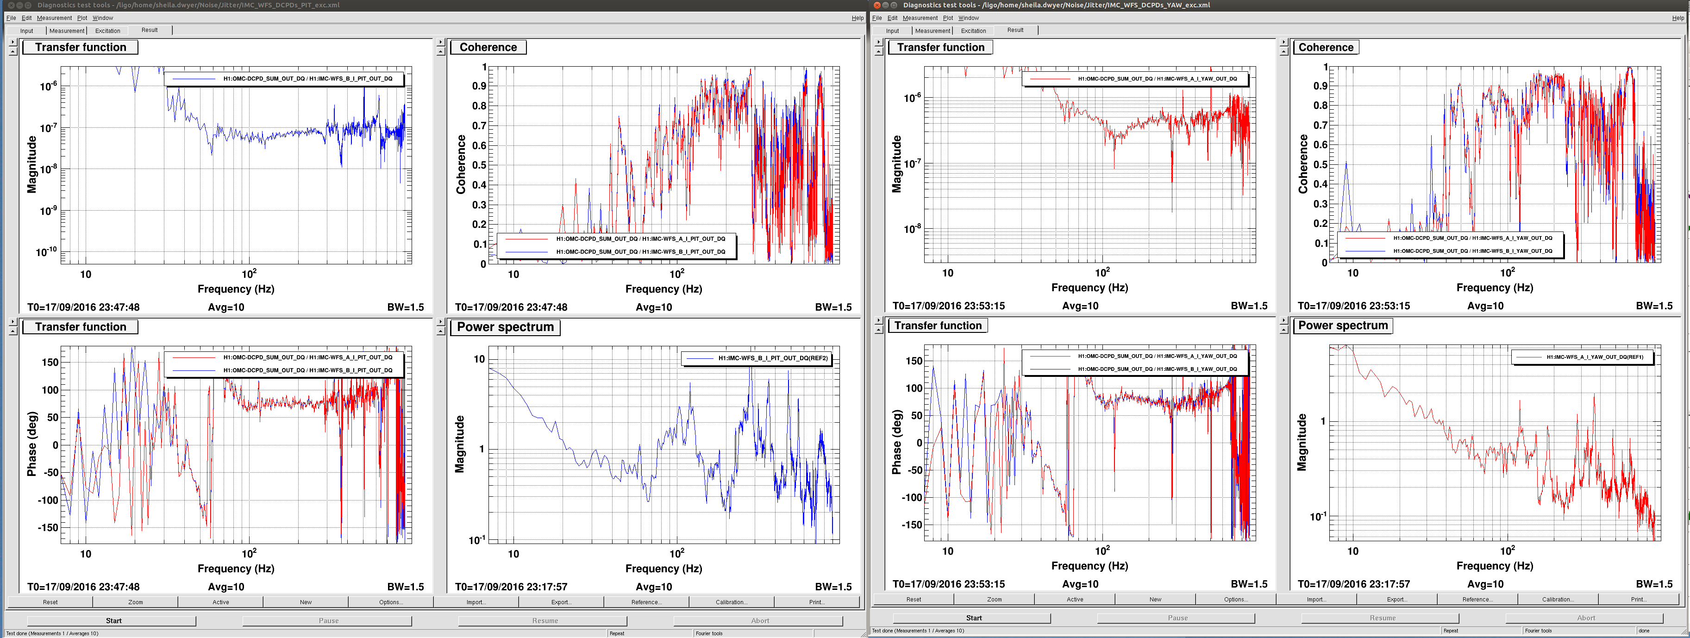The image size is (1690, 638).
Task: Click up-arrow button beside YAW phase Transfer function plot
Action: pyautogui.click(x=878, y=330)
